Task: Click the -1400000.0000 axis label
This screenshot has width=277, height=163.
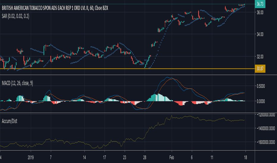Action: [266, 128]
